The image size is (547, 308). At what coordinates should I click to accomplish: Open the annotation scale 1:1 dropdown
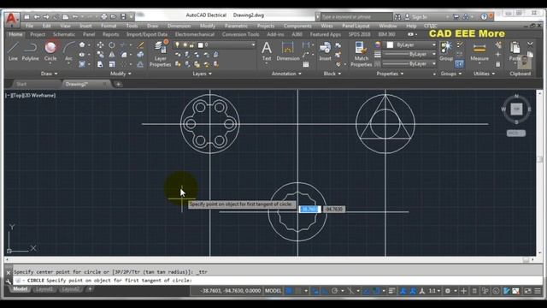pyautogui.click(x=434, y=291)
